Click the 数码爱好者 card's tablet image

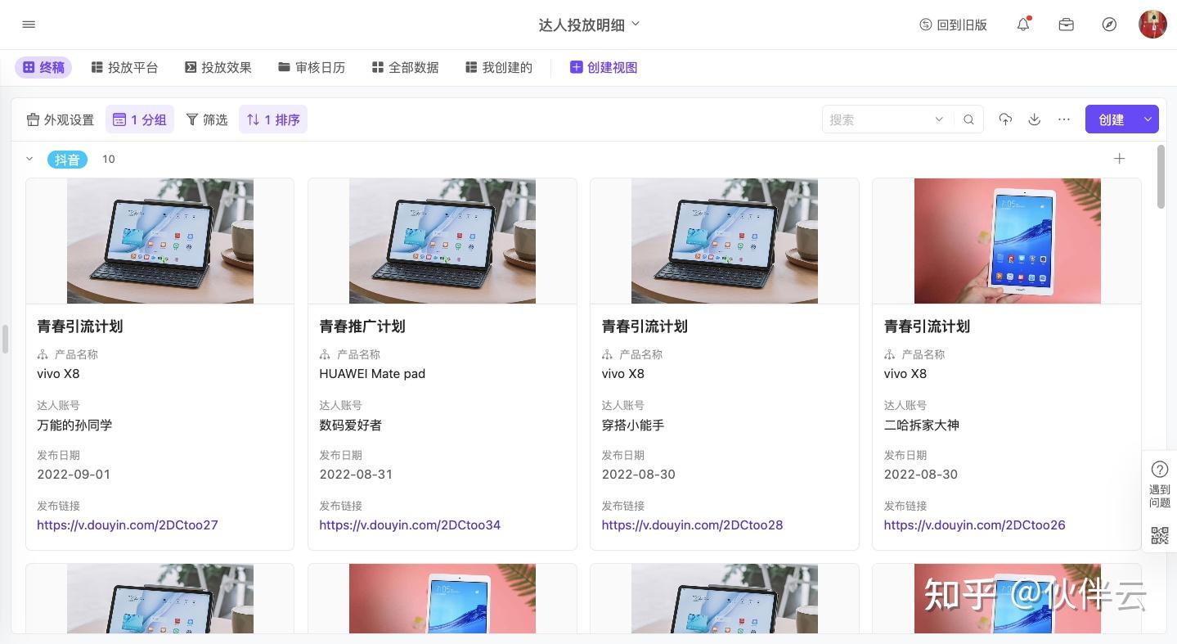click(x=442, y=241)
